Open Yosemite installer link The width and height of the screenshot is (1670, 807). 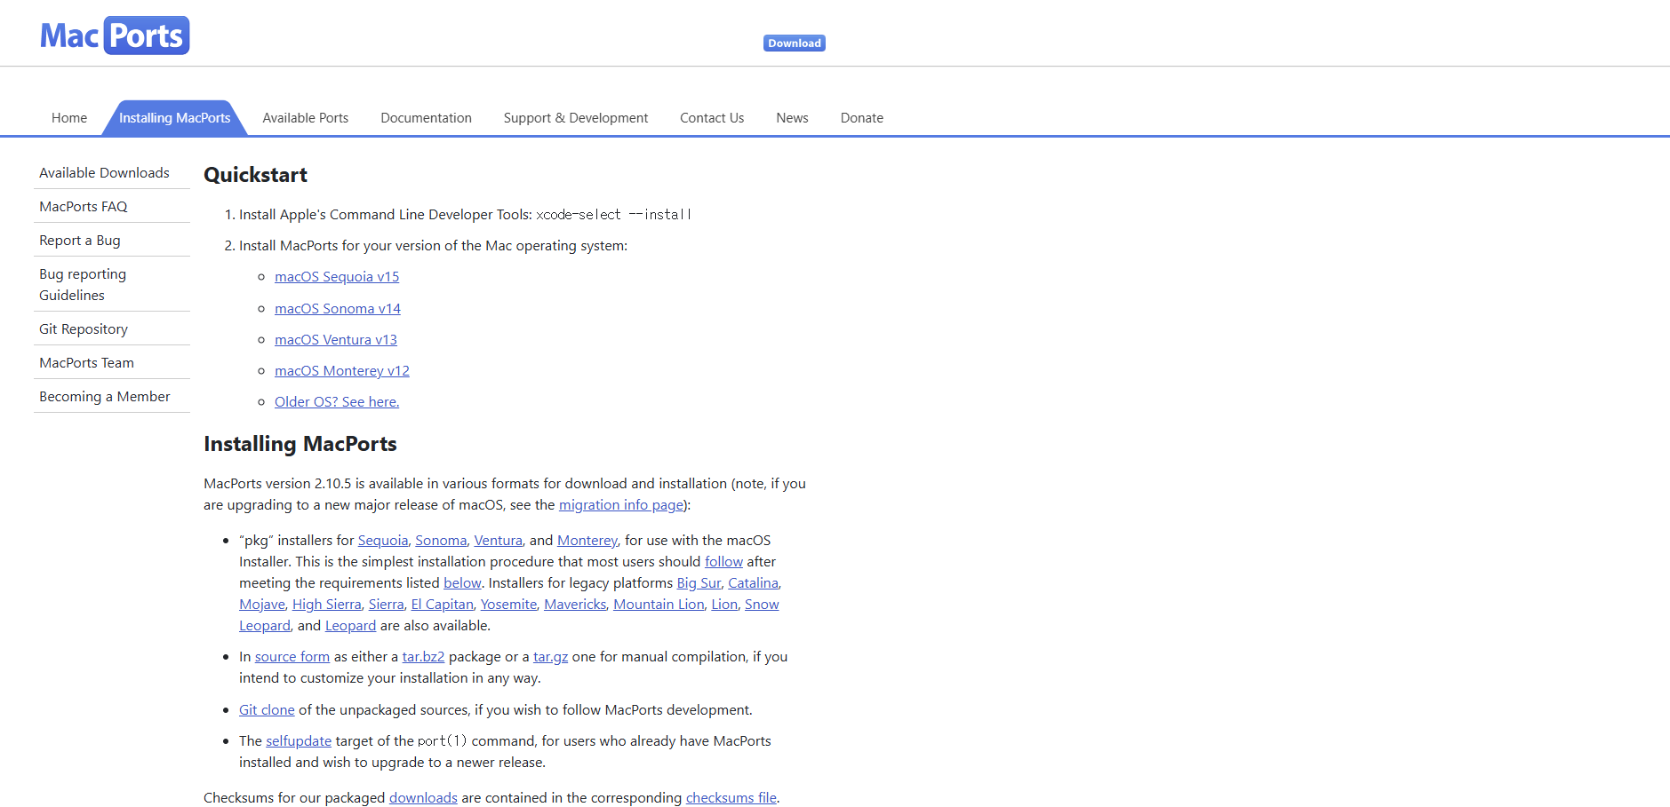pyautogui.click(x=508, y=605)
